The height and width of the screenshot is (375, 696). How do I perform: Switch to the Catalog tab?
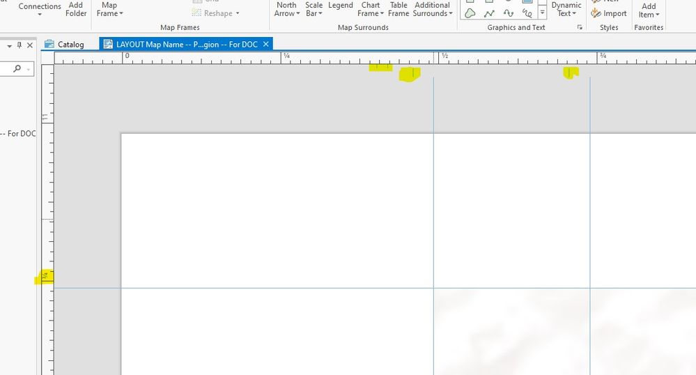[64, 45]
